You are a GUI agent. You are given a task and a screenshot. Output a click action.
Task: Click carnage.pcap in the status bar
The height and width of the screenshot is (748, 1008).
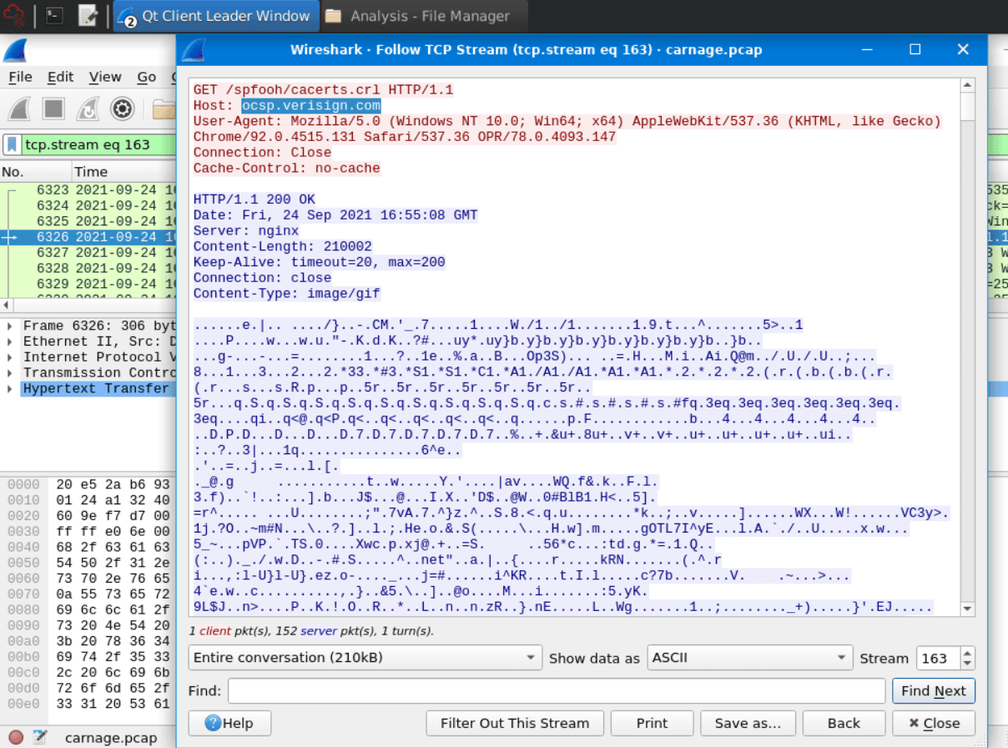111,738
